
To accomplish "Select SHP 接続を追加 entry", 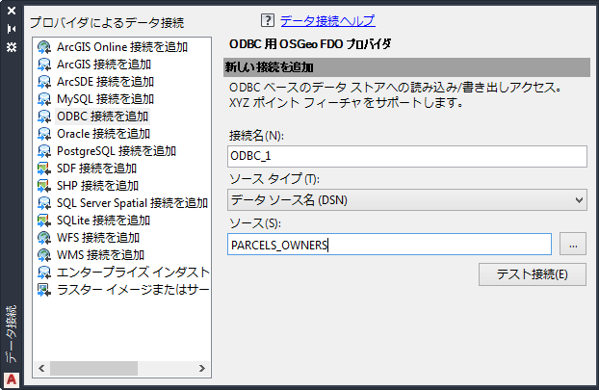I will pos(97,186).
